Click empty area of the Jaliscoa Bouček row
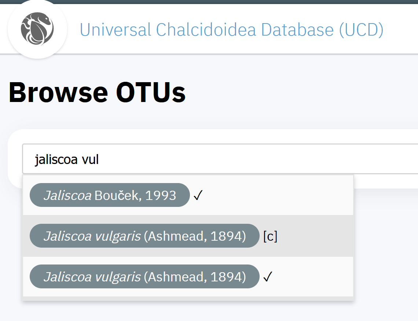 tap(277, 195)
